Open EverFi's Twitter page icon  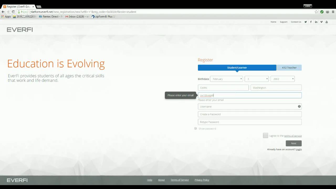306,22
